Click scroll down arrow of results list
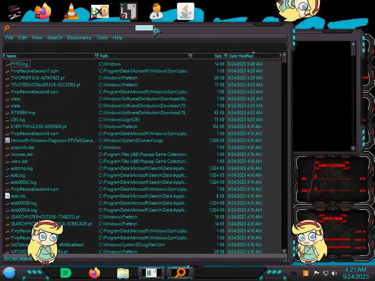The height and width of the screenshot is (281, 375). click(284, 251)
